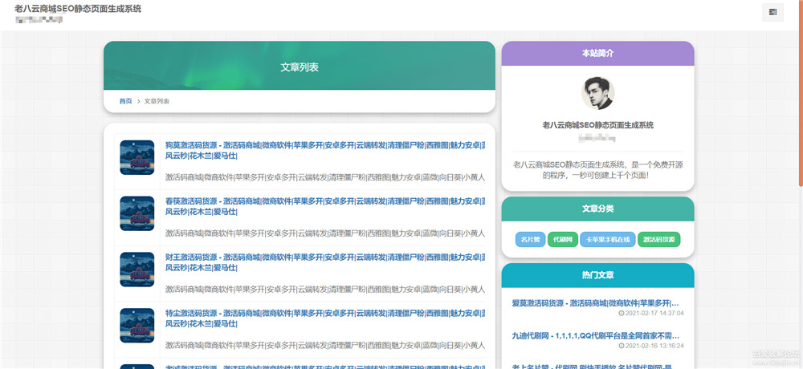Click the 热门文章 panel header
This screenshot has width=803, height=369.
tap(597, 275)
